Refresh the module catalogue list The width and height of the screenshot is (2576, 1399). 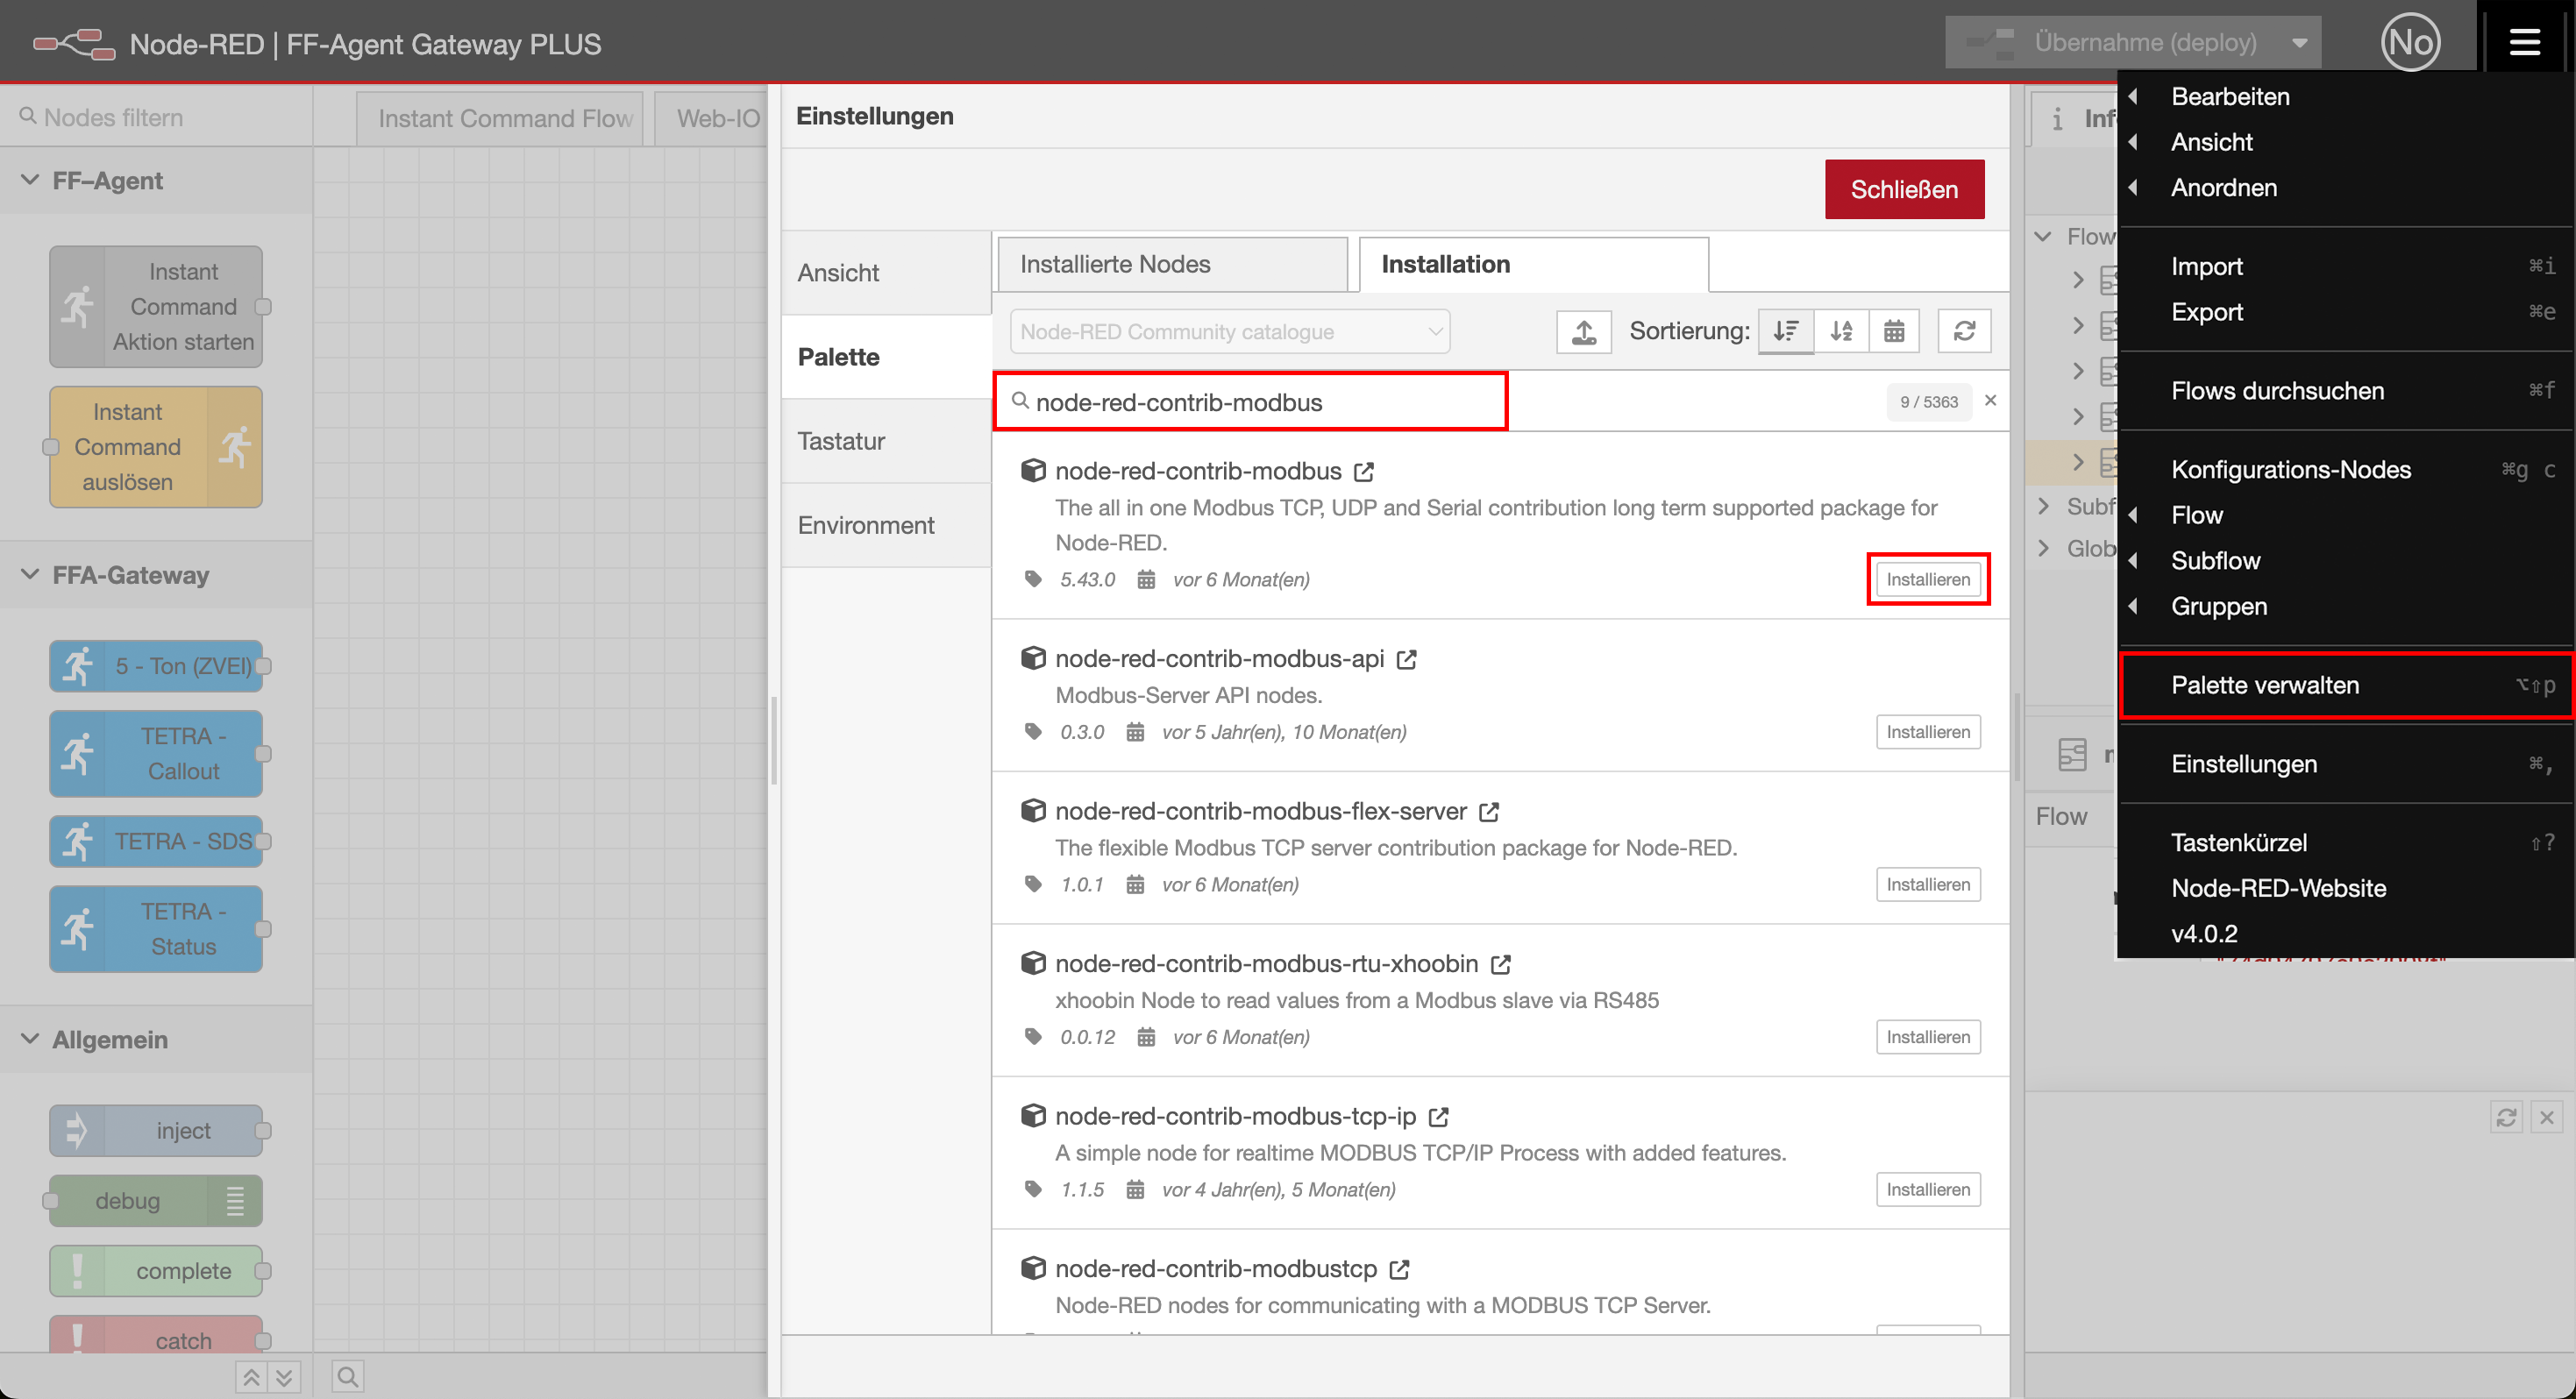1964,331
